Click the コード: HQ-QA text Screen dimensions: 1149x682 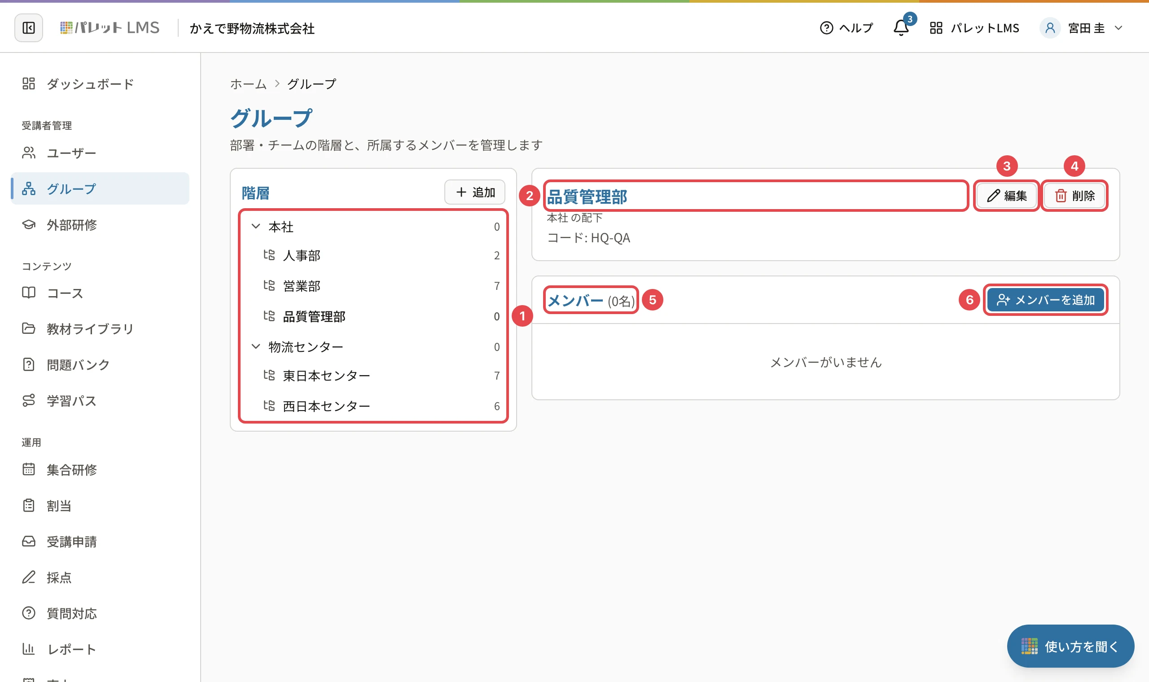(588, 238)
